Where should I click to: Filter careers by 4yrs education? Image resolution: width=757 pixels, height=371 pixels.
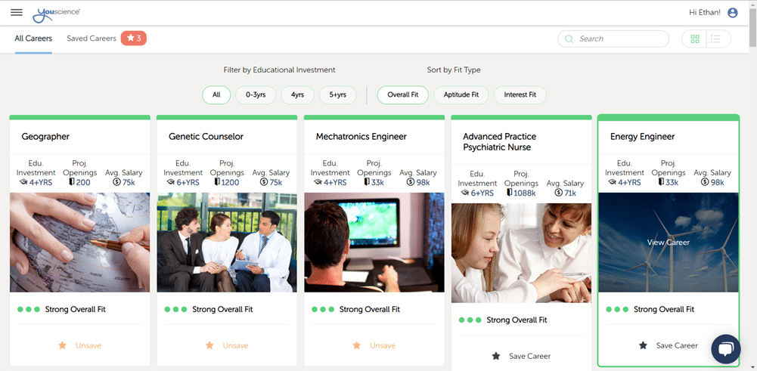click(297, 95)
